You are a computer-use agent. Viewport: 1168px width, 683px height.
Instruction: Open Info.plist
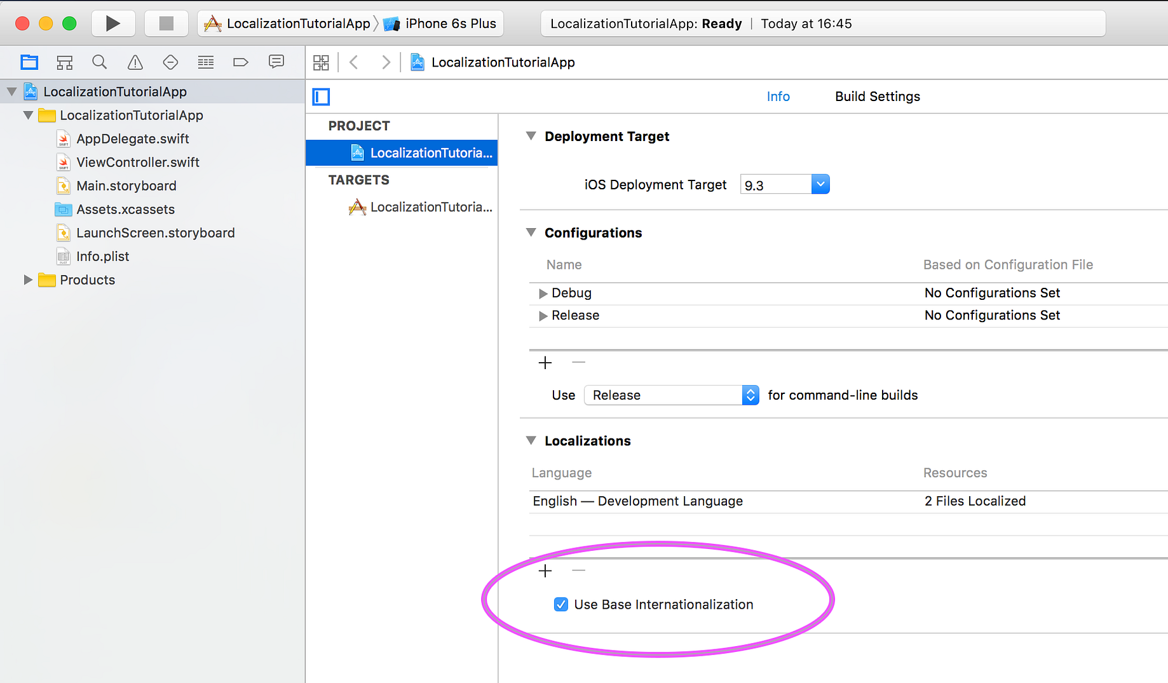click(102, 256)
